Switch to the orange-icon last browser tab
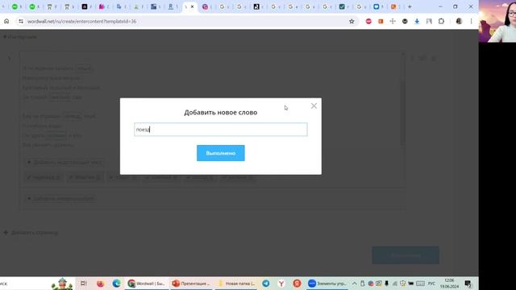516x290 pixels. [x=394, y=6]
